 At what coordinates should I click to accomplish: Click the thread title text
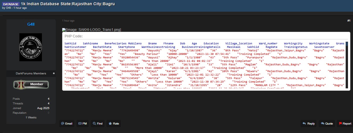click(68, 4)
